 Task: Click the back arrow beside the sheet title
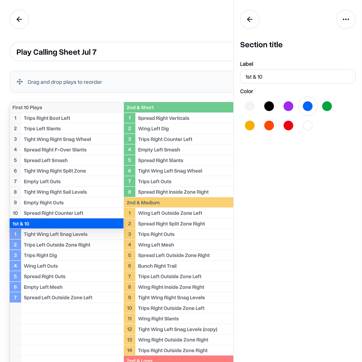tap(19, 19)
